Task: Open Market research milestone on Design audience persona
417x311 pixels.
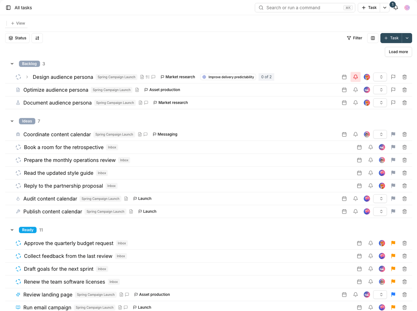Action: click(178, 77)
